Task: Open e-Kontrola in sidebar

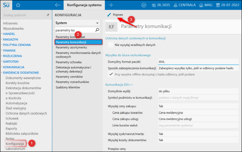Action: [x=13, y=98]
